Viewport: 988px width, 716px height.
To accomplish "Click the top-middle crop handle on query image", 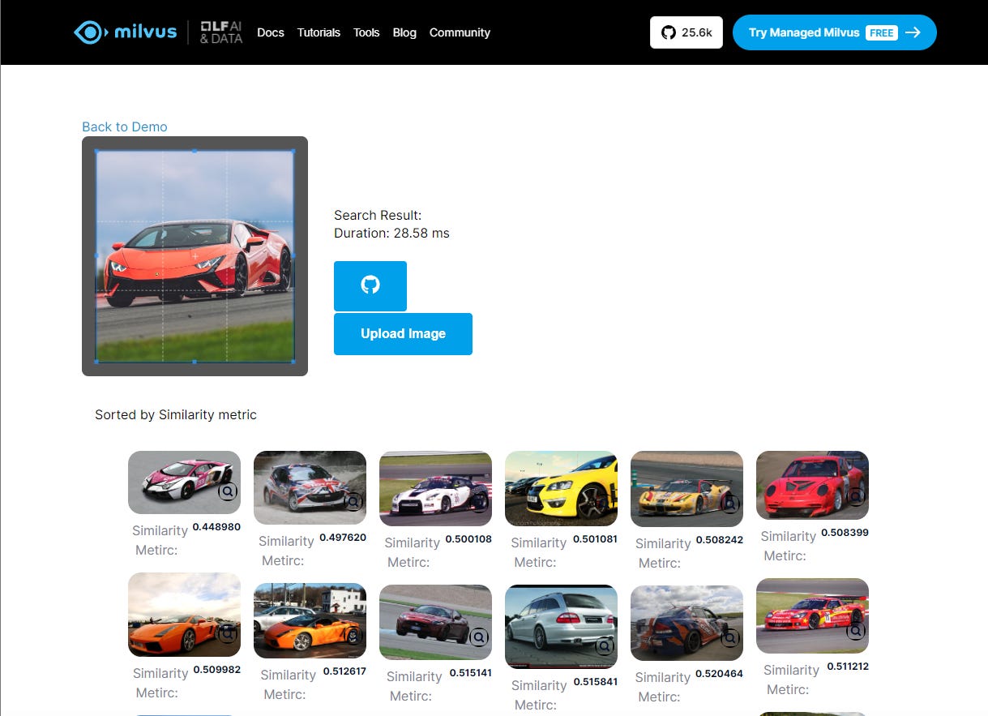I will tap(195, 151).
